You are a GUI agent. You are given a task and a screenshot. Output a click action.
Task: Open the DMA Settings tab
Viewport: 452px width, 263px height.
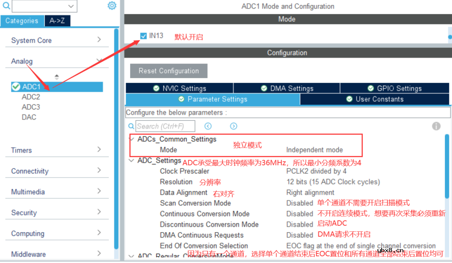pos(286,88)
